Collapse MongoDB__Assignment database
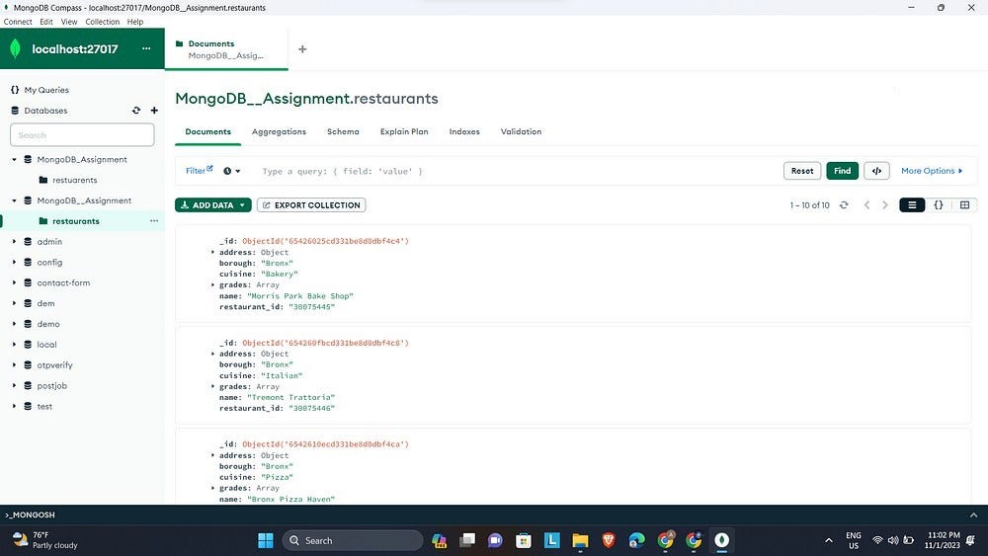 click(x=14, y=200)
